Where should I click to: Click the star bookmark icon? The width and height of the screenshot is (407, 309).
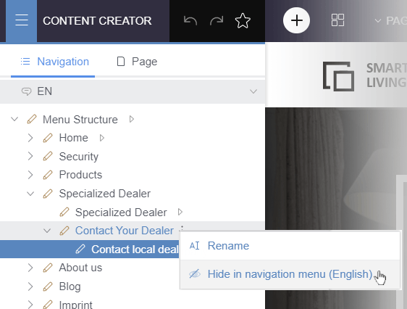click(243, 20)
